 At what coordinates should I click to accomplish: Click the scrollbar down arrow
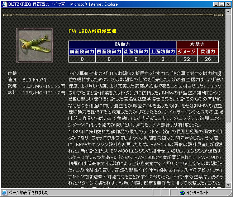click(x=228, y=186)
